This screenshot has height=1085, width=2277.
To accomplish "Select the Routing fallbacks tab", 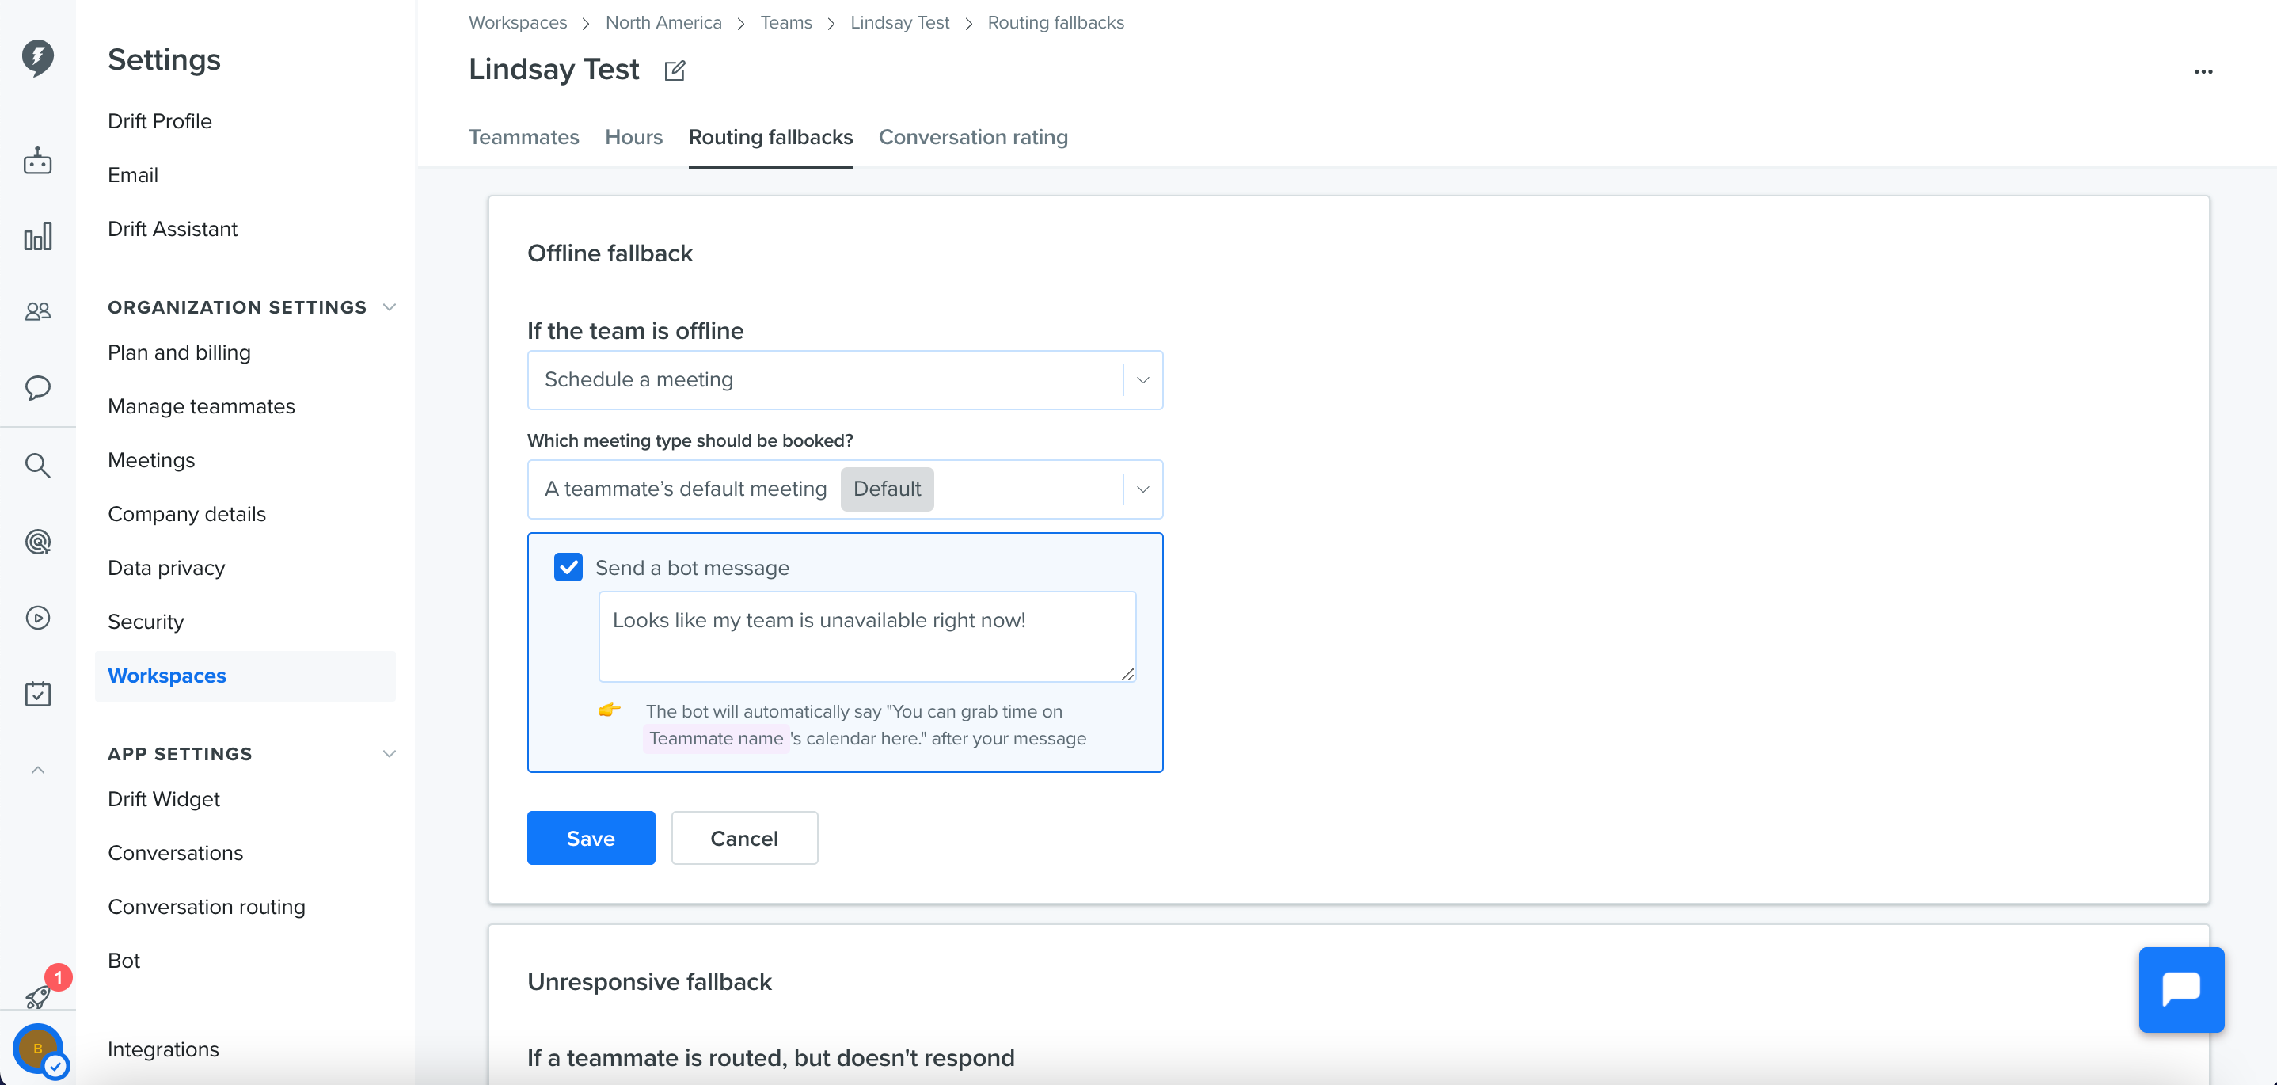I will coord(771,137).
